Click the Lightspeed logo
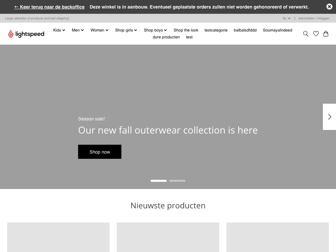Image resolution: width=336 pixels, height=252 pixels. point(26,33)
